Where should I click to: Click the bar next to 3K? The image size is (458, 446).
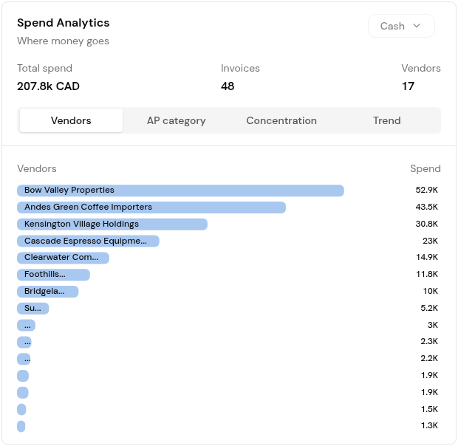coord(27,326)
